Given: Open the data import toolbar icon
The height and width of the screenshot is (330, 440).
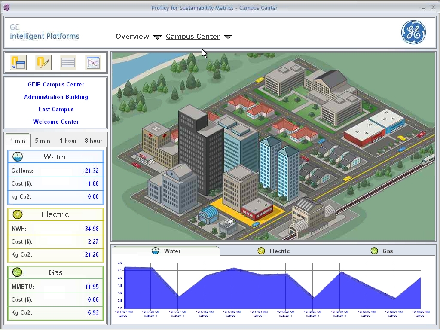Looking at the screenshot, I should click(18, 62).
